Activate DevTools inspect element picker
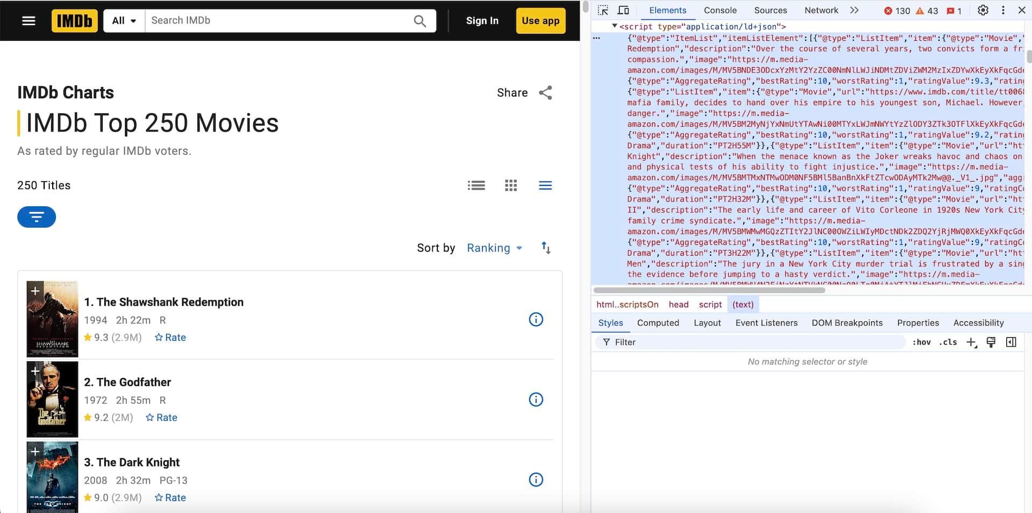This screenshot has width=1032, height=513. click(x=603, y=10)
